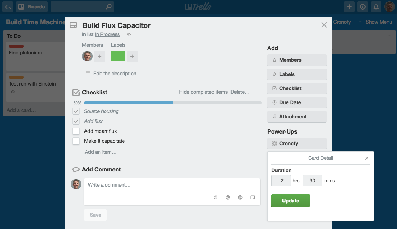Click the attachment paperclip in comment box

click(x=215, y=198)
